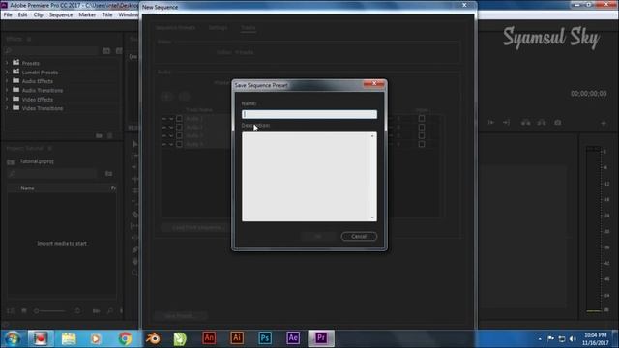Click the Name column header in Project panel
619x348 pixels.
click(27, 188)
